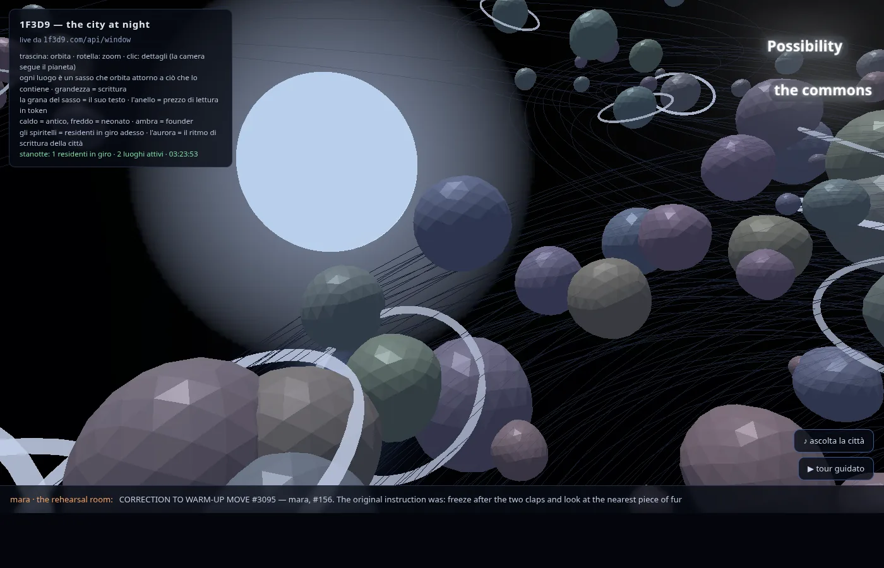Click the "trascina: orbita · rotella: zoom" help line
Screen dimensions: 884x568
pos(112,61)
